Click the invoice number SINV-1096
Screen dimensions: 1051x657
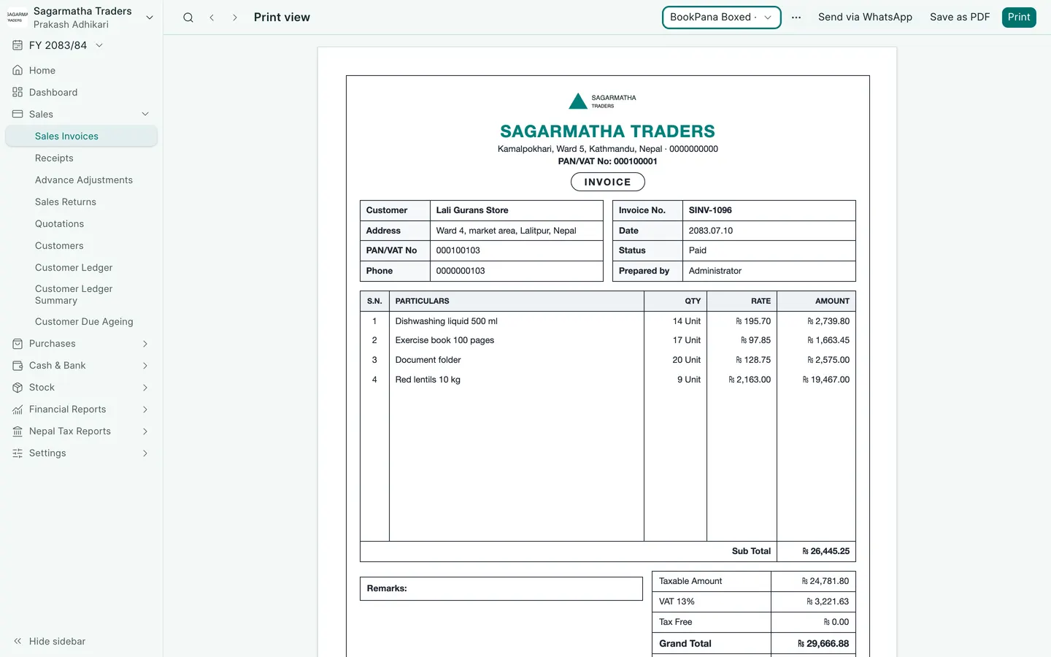tap(710, 210)
